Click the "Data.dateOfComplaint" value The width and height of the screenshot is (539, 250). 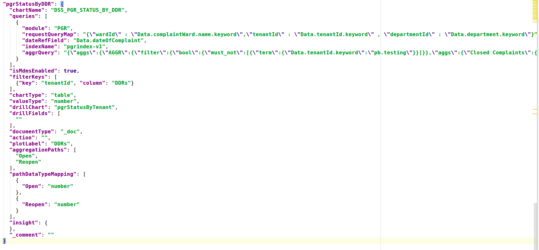pyautogui.click(x=108, y=41)
